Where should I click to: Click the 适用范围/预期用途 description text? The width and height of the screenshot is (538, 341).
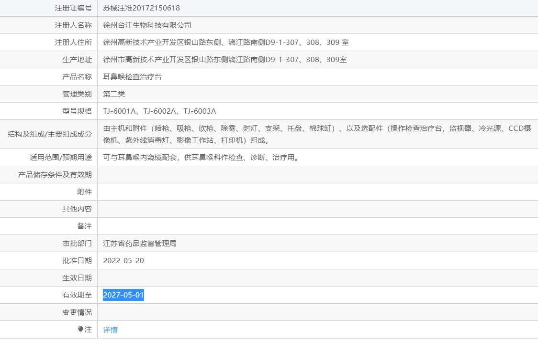pyautogui.click(x=202, y=157)
